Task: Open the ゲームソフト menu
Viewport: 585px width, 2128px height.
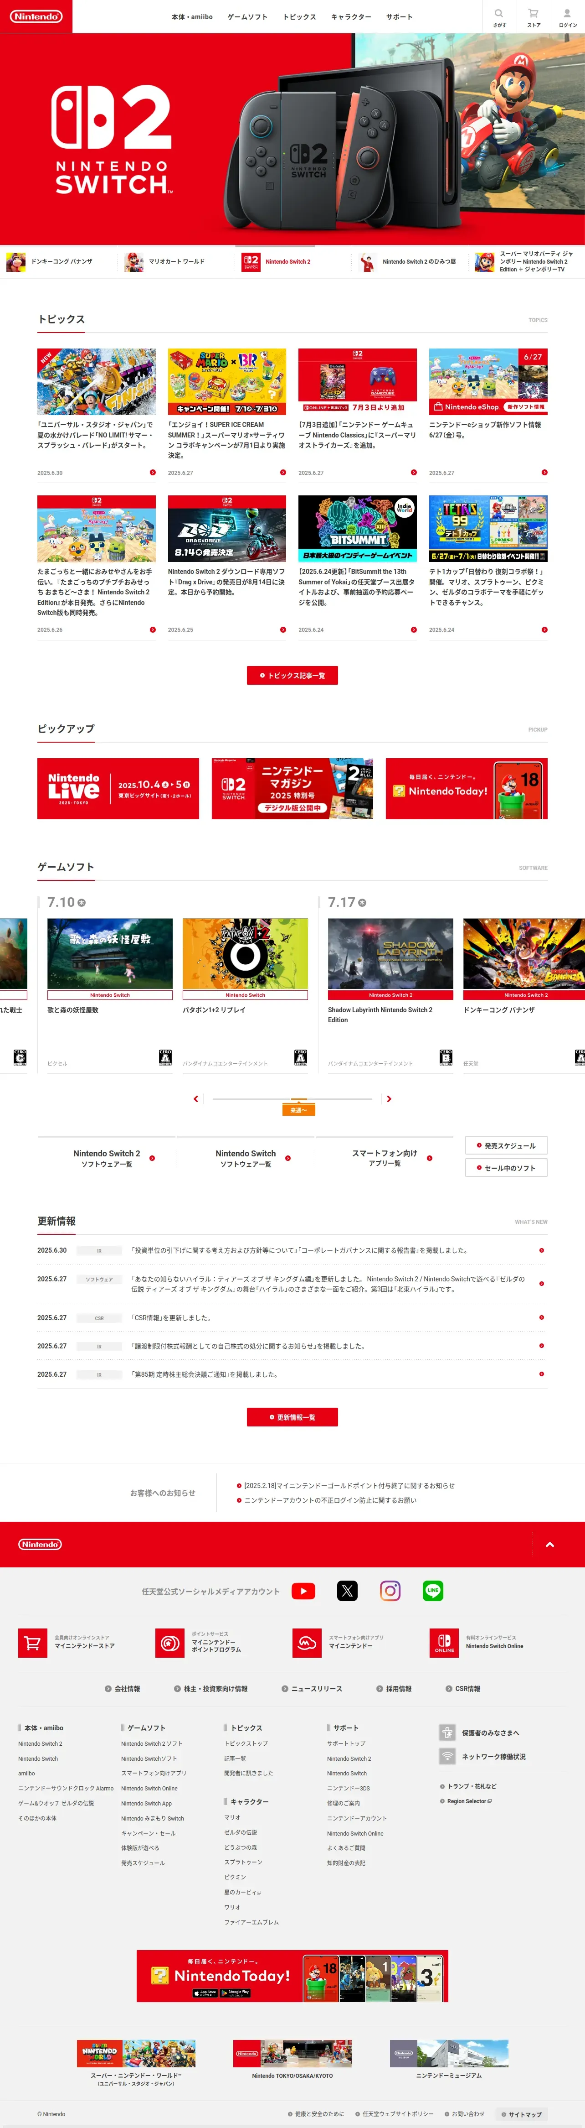Action: (247, 16)
